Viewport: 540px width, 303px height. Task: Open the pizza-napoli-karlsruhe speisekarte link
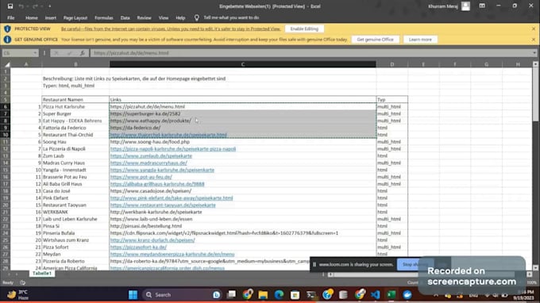(173, 149)
